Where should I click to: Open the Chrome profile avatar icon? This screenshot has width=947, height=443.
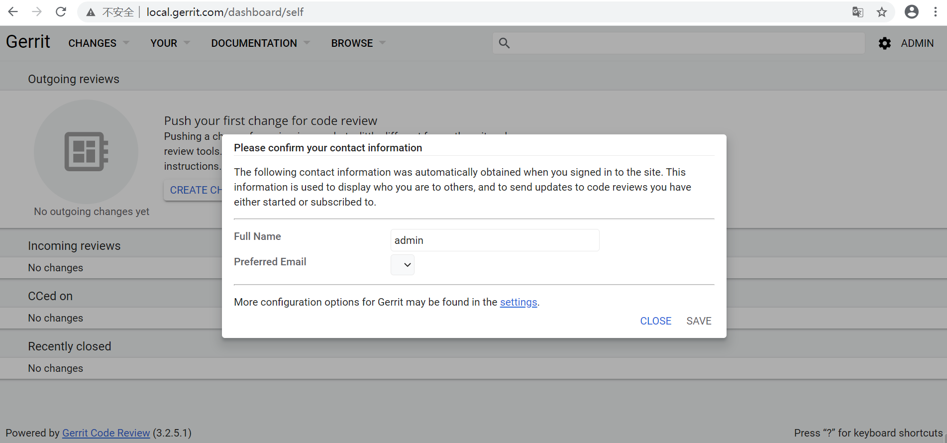(x=912, y=12)
